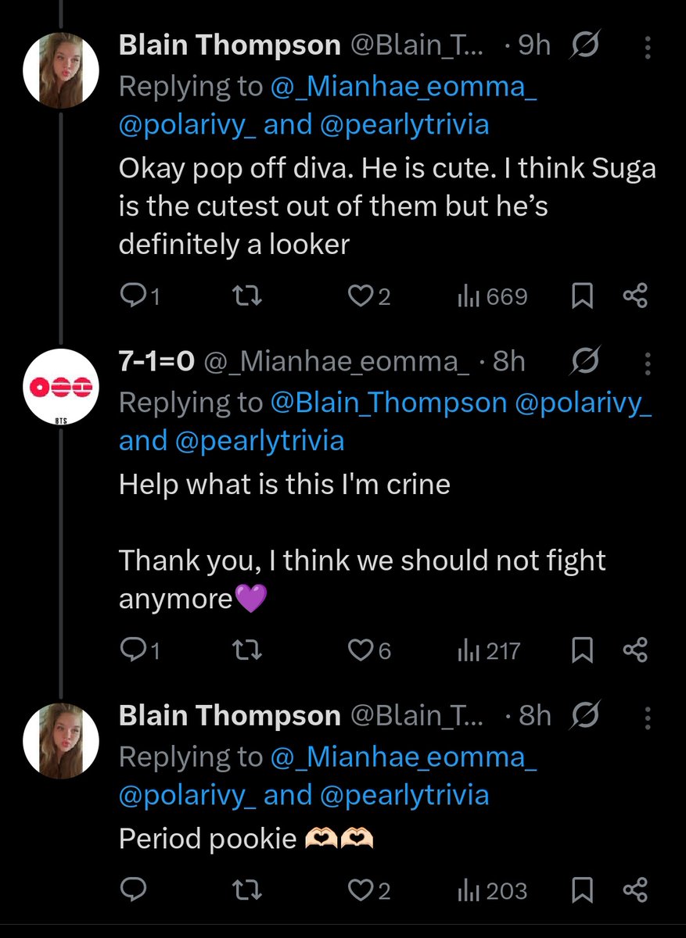Reply to Blain Thompson's Suga tweet
The image size is (686, 938).
coord(139,296)
